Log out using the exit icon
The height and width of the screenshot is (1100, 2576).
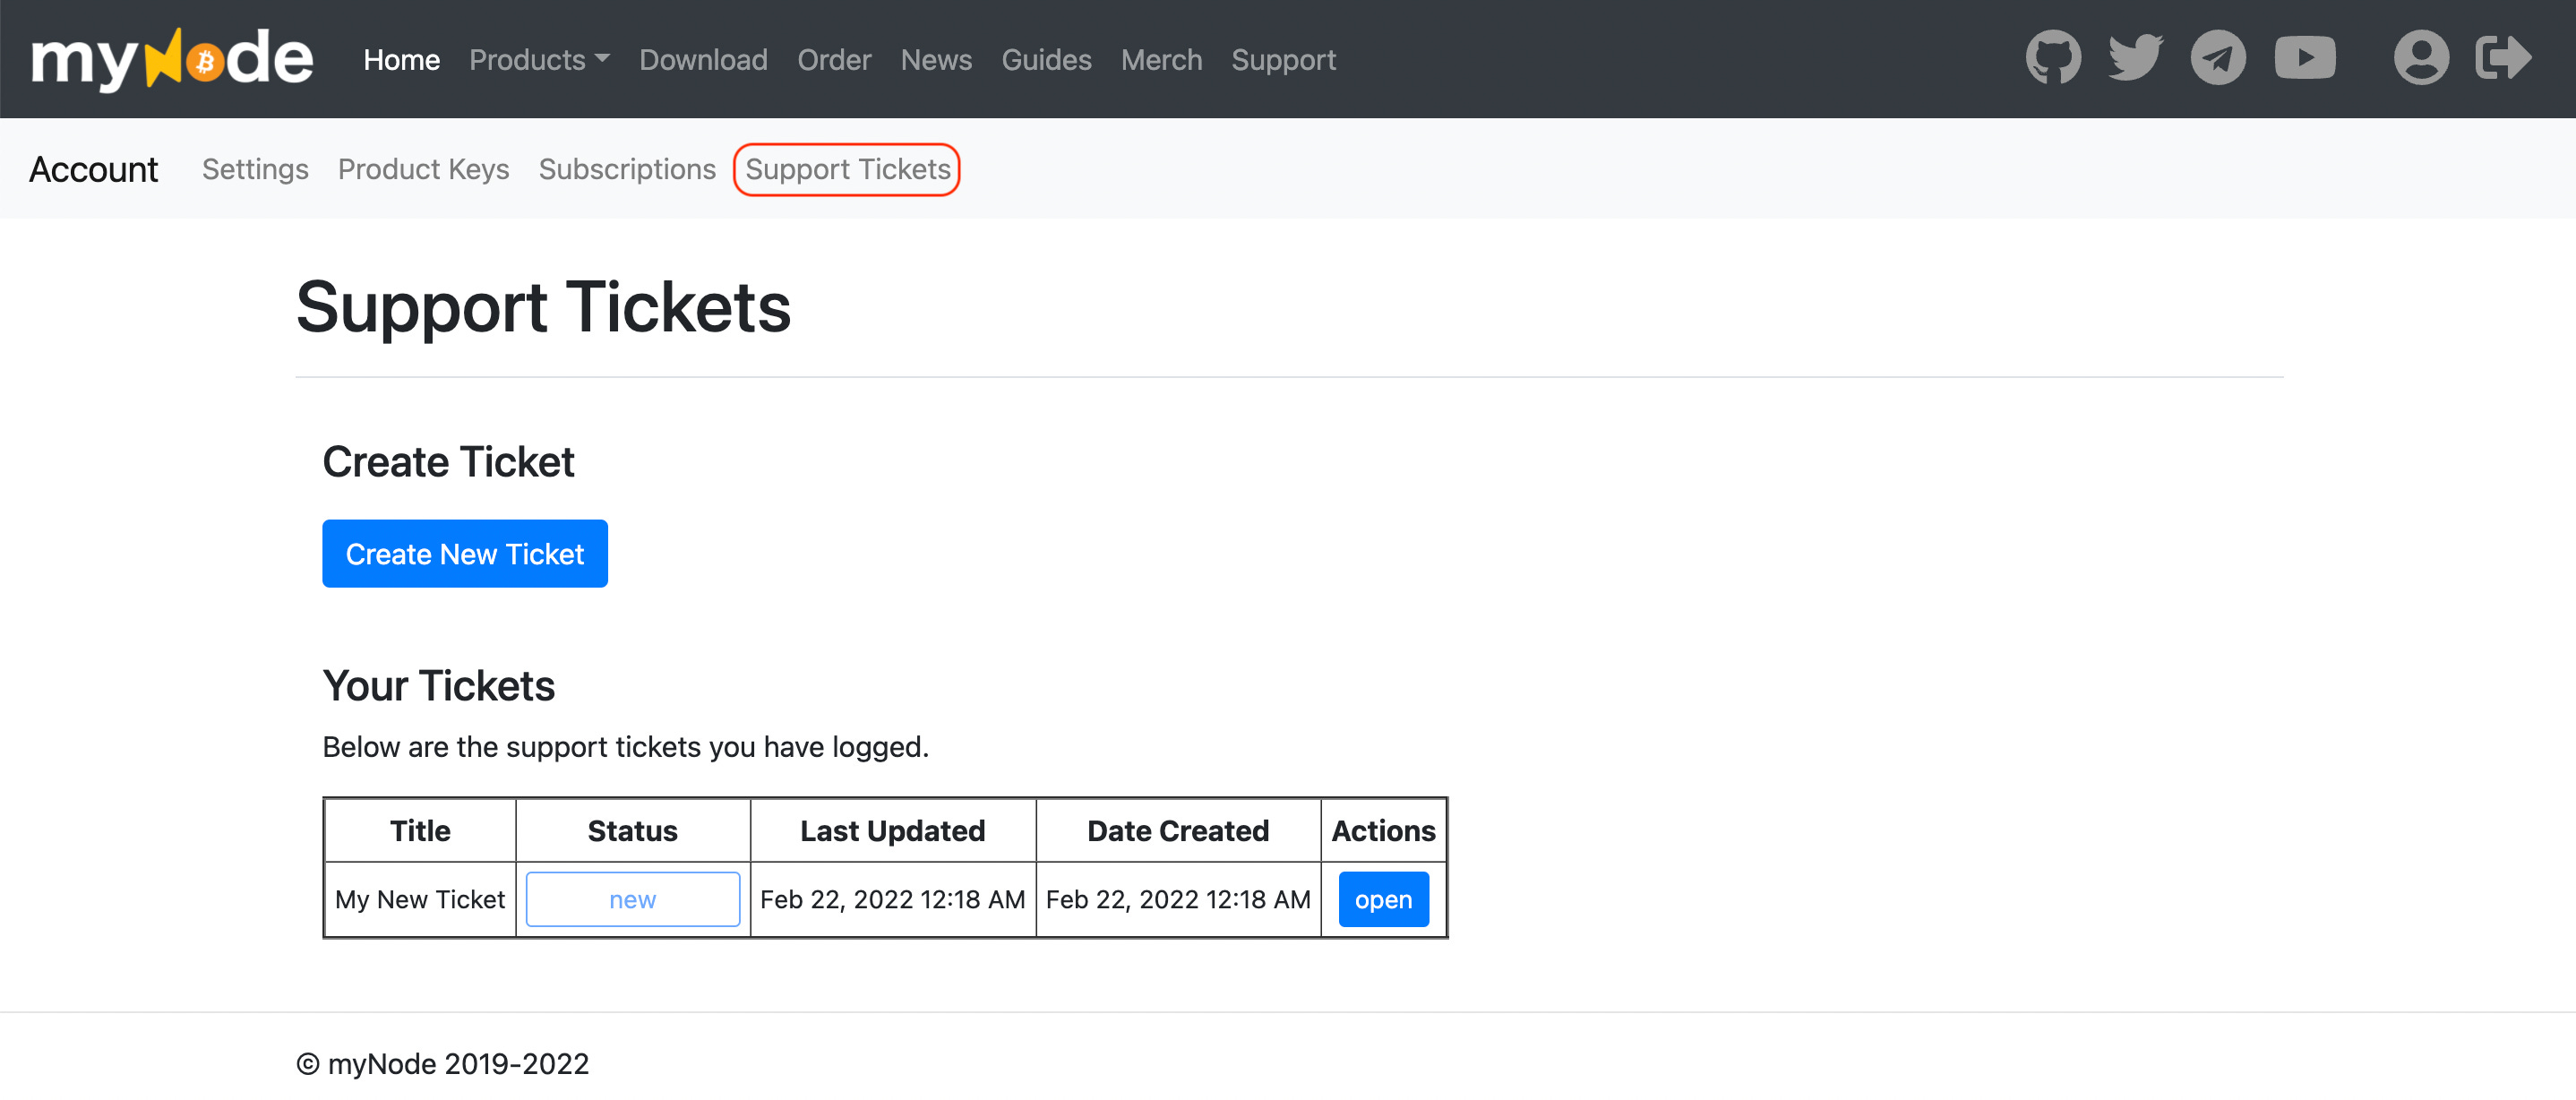click(2504, 57)
